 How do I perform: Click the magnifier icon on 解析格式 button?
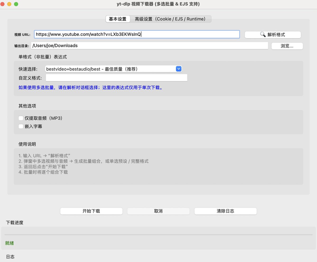point(263,34)
